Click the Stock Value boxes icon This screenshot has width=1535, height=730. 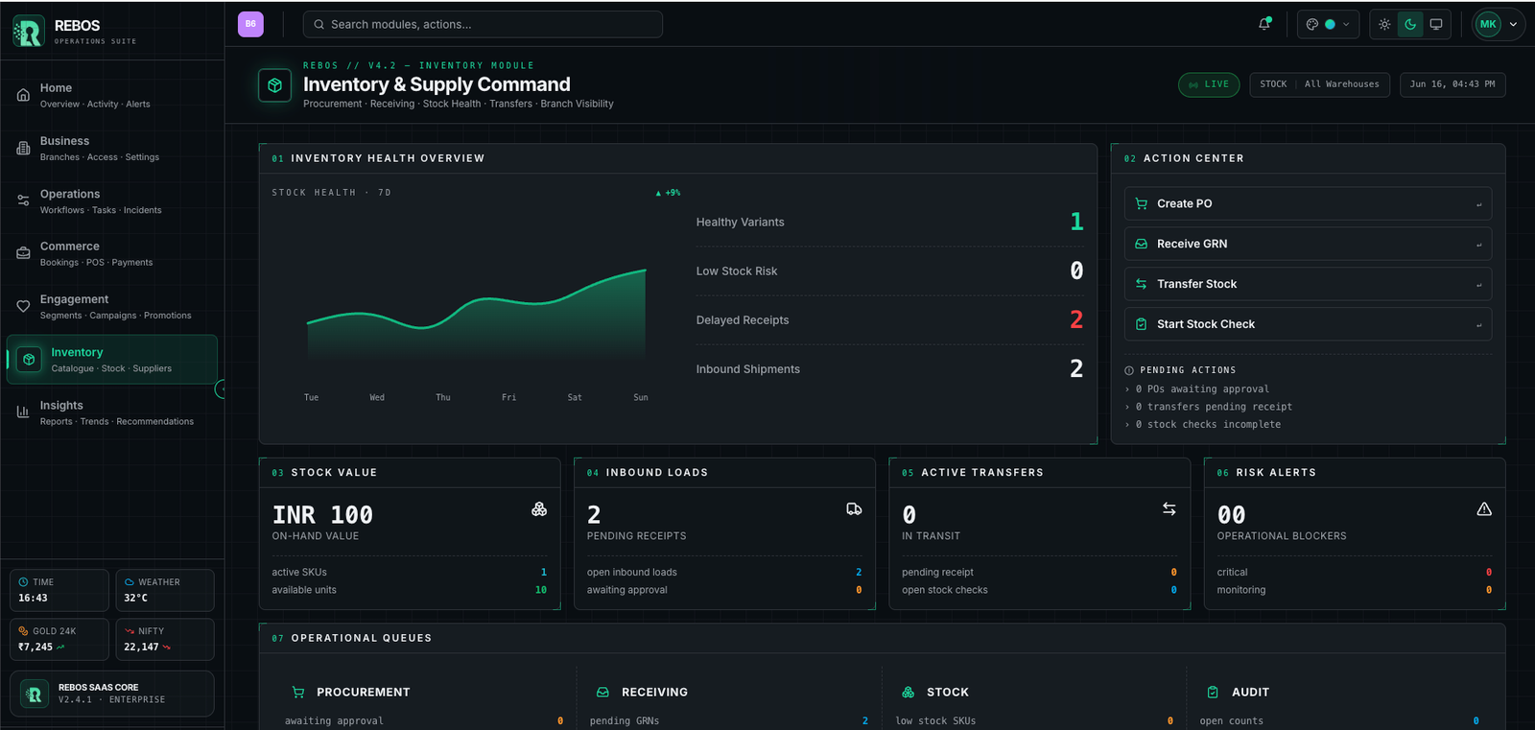pos(539,509)
